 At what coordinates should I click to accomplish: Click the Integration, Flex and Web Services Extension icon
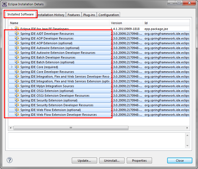17,81
